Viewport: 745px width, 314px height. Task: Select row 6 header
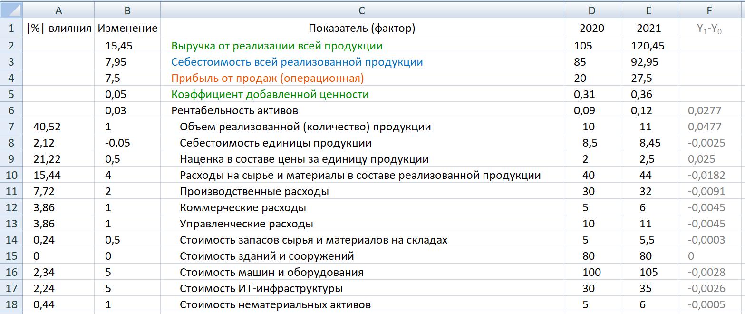tap(11, 110)
